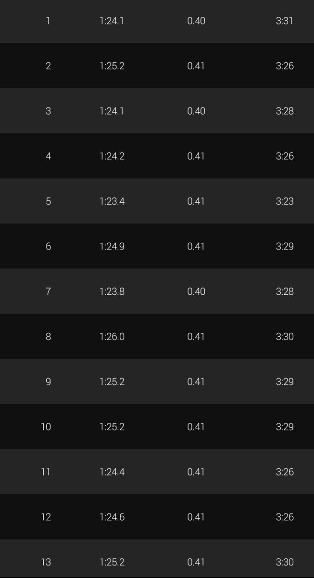Viewport: 314px width, 578px height.
Task: Select lap 12 row number
Action: click(46, 517)
